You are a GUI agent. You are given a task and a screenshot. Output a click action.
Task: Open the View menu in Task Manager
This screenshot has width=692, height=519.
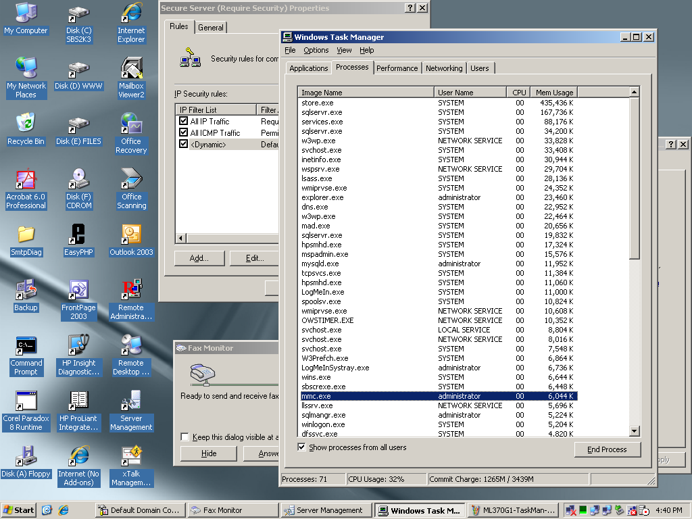[344, 50]
